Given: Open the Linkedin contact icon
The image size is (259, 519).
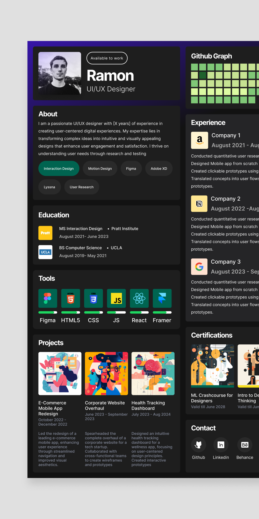Looking at the screenshot, I should coord(221,445).
